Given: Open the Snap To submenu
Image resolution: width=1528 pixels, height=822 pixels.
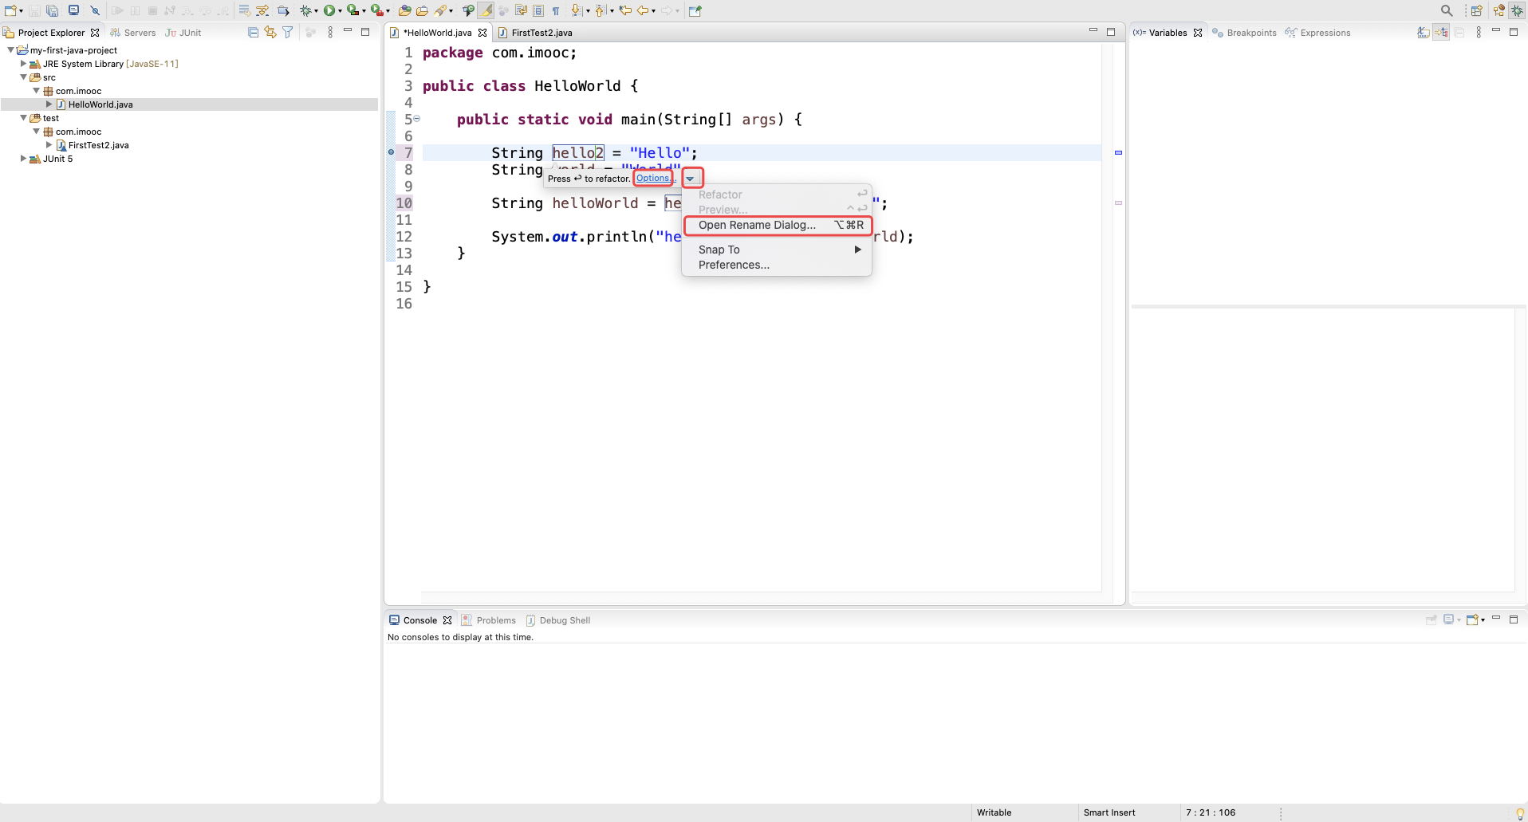Looking at the screenshot, I should coord(777,250).
